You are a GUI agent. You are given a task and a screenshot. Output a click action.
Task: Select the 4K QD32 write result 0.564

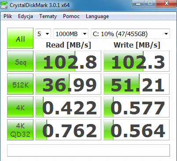click(136, 130)
